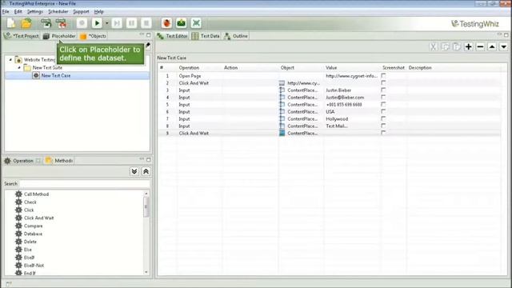Viewport: 512px width, 288px height.
Task: Cut the selected step with the scissors icon
Action: [x=434, y=46]
